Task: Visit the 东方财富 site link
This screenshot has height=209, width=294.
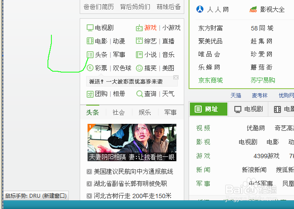Action: coord(210,28)
